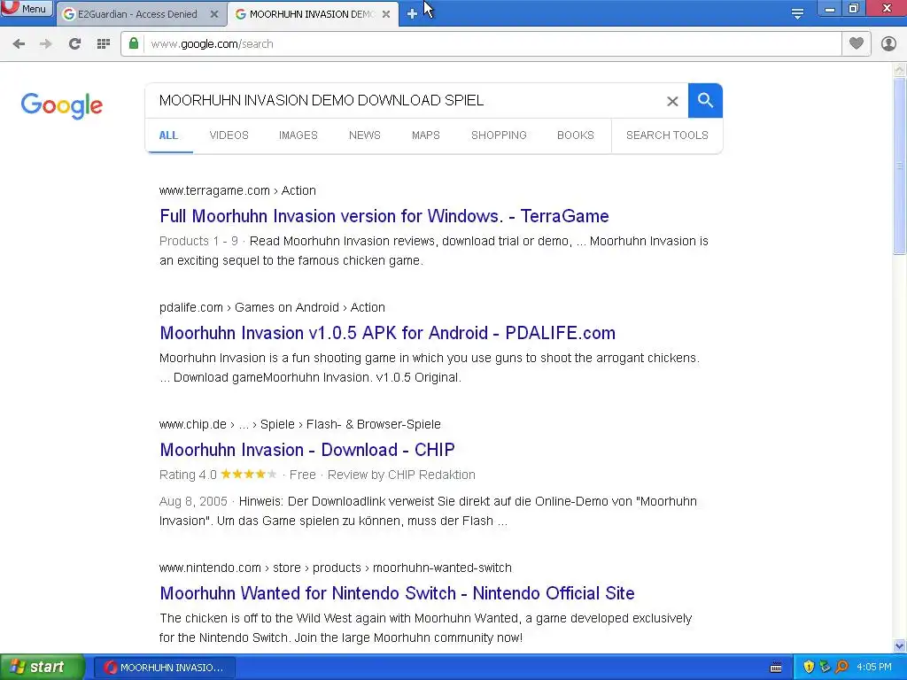Open the Speed Dial grid icon
Viewport: 907px width, 680px height.
(104, 44)
